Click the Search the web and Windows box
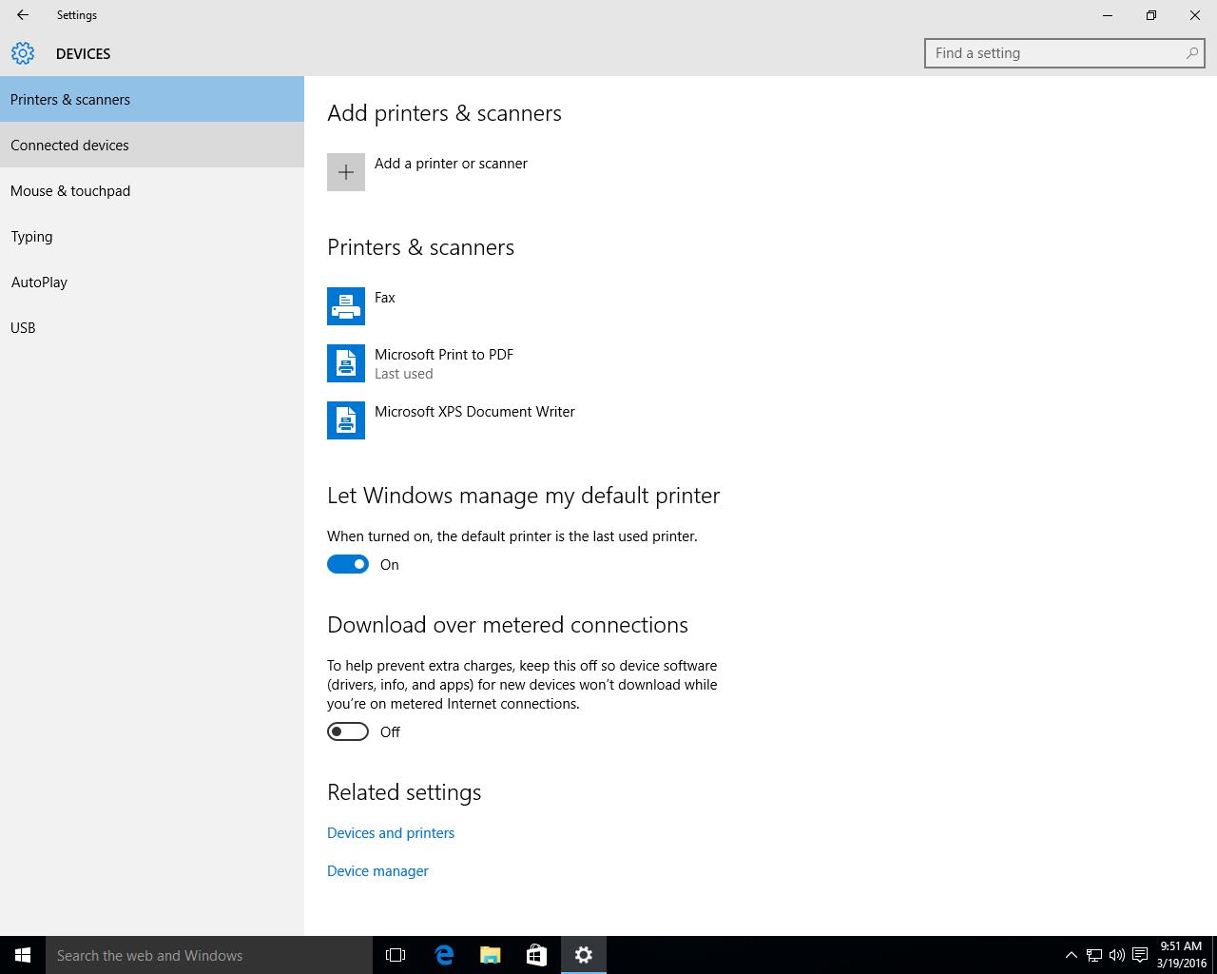 [209, 955]
